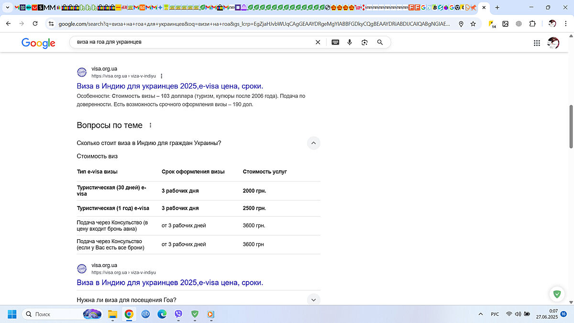Open the 'Вопросы по теме' three-dot menu
Screen dimensions: 574x323
(x=150, y=125)
